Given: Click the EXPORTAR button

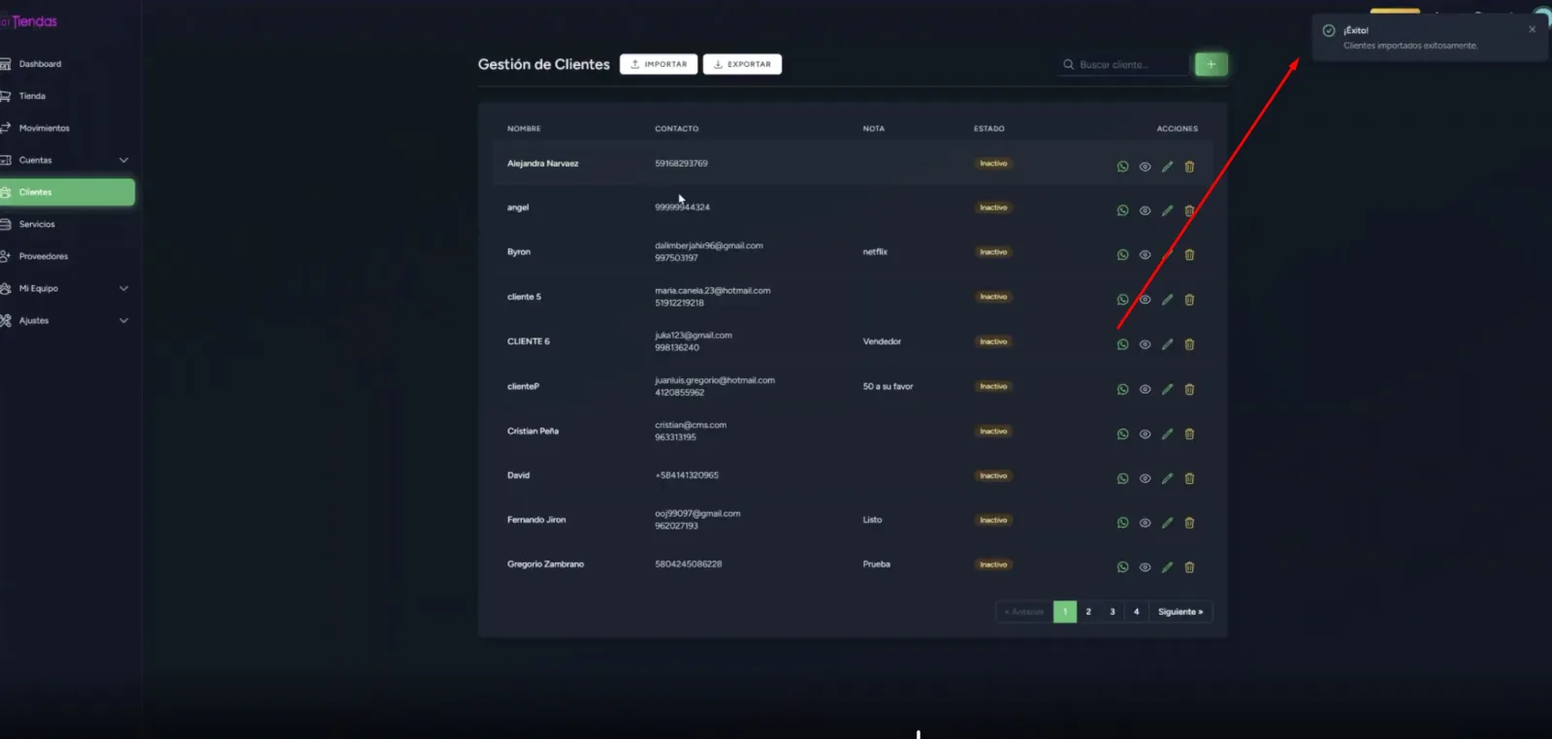Looking at the screenshot, I should click(x=742, y=64).
